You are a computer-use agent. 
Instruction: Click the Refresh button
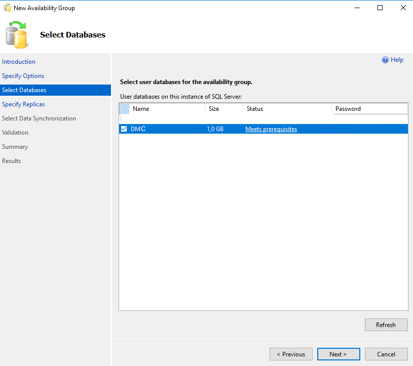(386, 324)
